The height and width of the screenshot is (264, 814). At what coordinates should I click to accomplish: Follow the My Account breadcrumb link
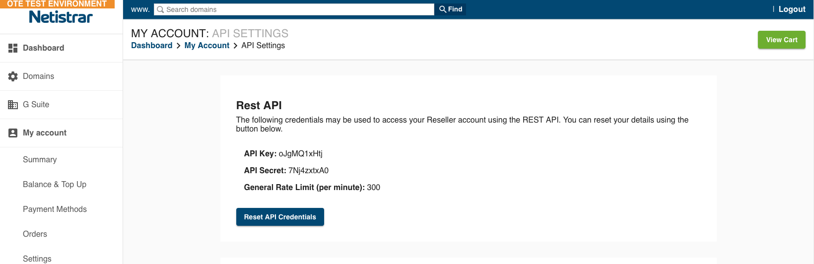[x=207, y=46]
